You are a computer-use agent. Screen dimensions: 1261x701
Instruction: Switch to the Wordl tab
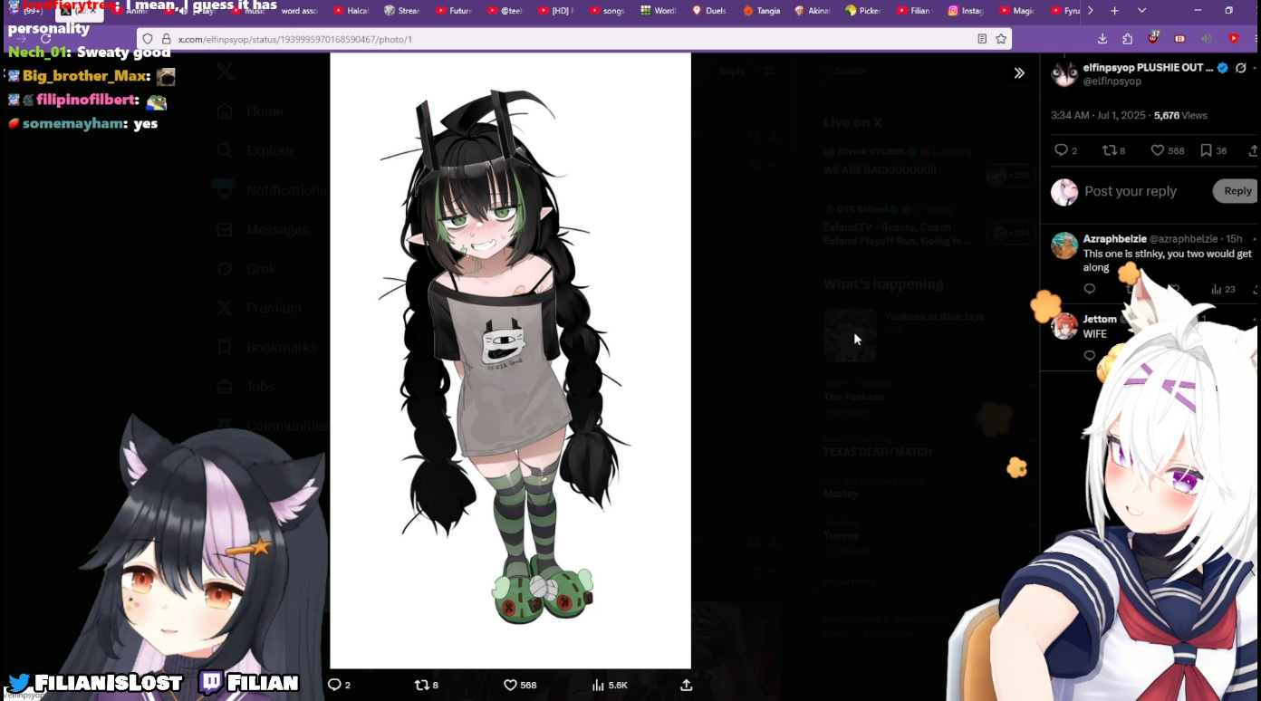coord(659,11)
